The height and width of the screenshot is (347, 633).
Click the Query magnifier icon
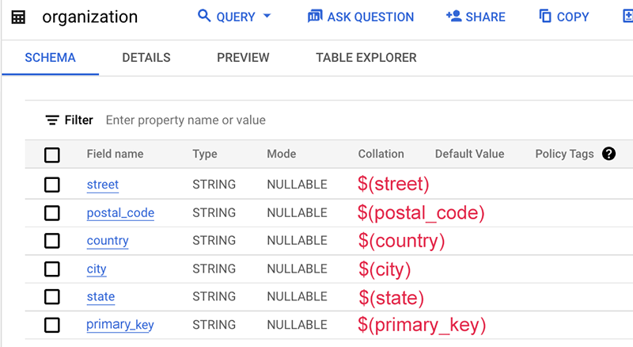pyautogui.click(x=204, y=16)
